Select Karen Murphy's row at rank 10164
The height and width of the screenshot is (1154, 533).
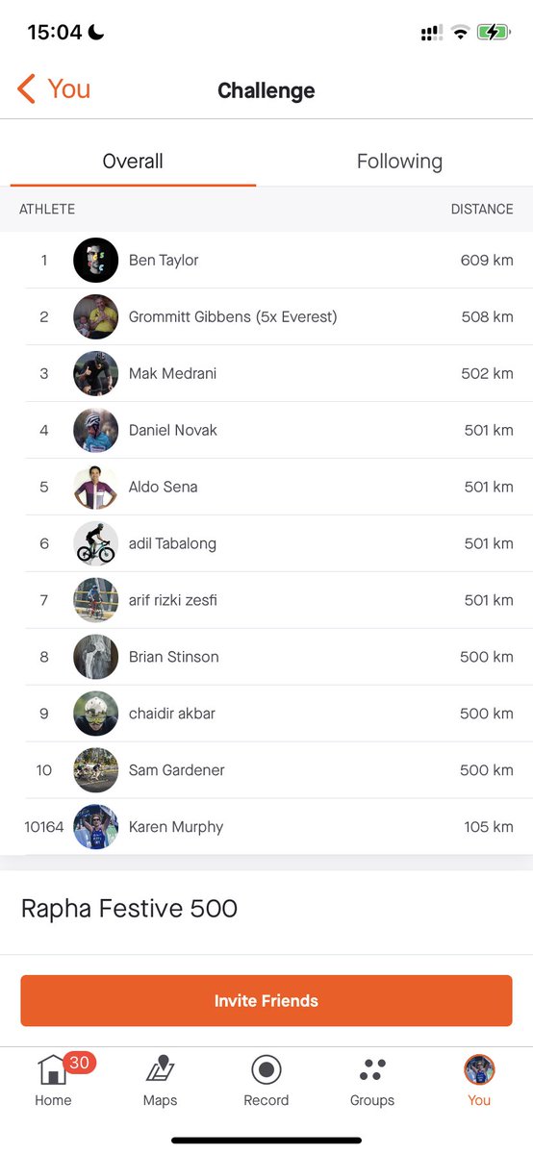click(x=266, y=827)
